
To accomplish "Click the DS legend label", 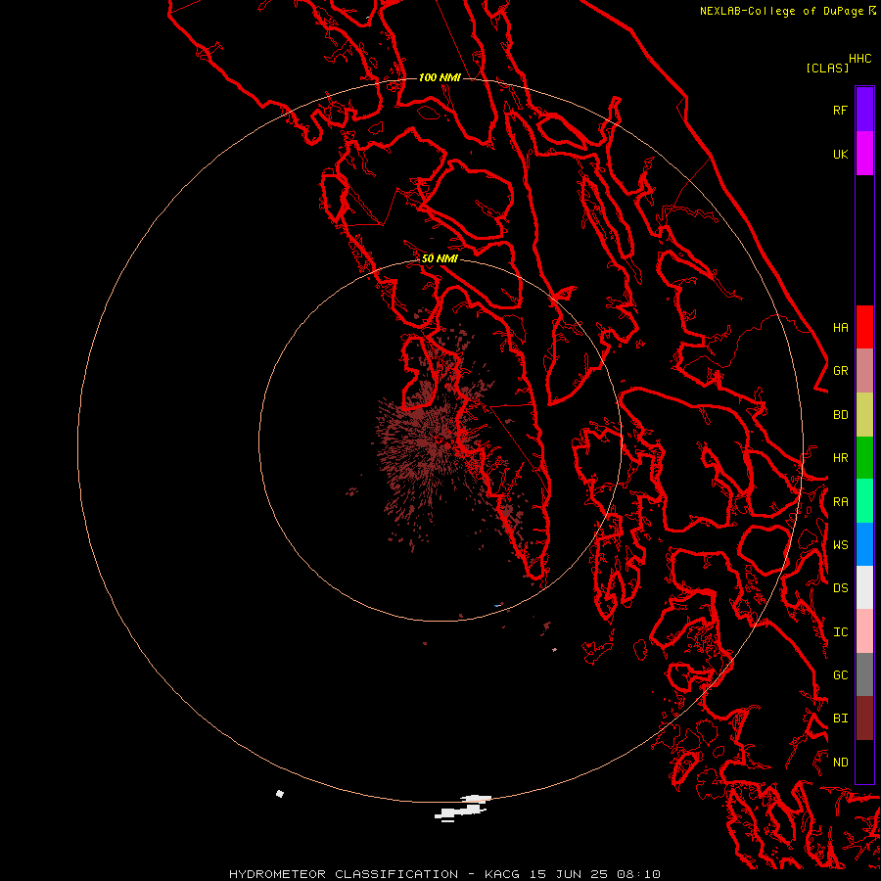I will (840, 587).
